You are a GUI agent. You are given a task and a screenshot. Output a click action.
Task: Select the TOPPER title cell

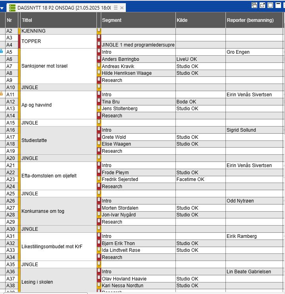58,41
